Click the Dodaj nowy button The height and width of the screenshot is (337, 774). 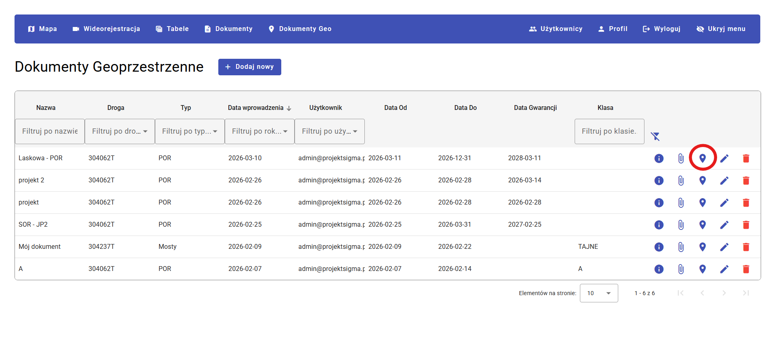point(249,67)
